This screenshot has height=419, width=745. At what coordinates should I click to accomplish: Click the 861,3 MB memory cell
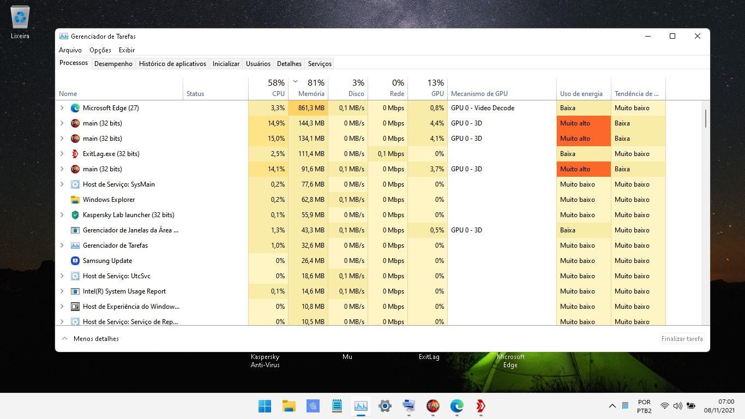click(x=308, y=108)
